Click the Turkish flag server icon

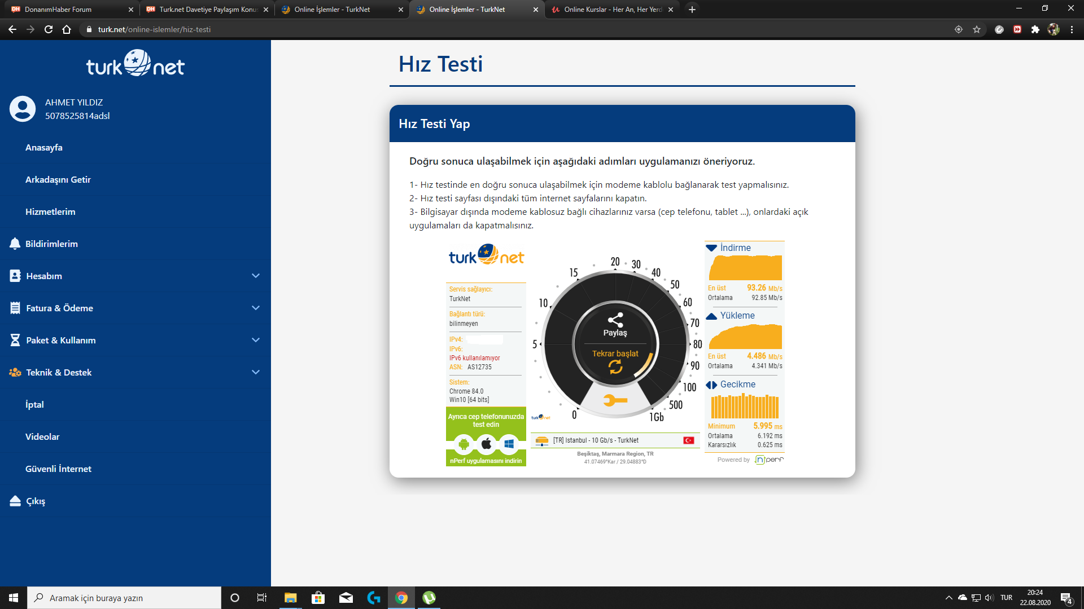(689, 440)
